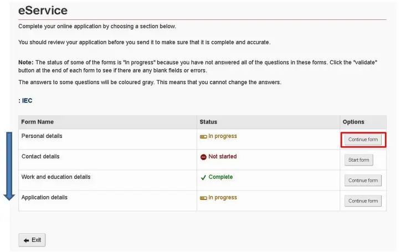Viewport: 406px width, 252px height.
Task: Click the In progress icon for Application details
Action: (203, 198)
